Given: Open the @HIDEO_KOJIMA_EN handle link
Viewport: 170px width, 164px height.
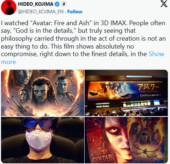Looking at the screenshot, I should [41, 12].
